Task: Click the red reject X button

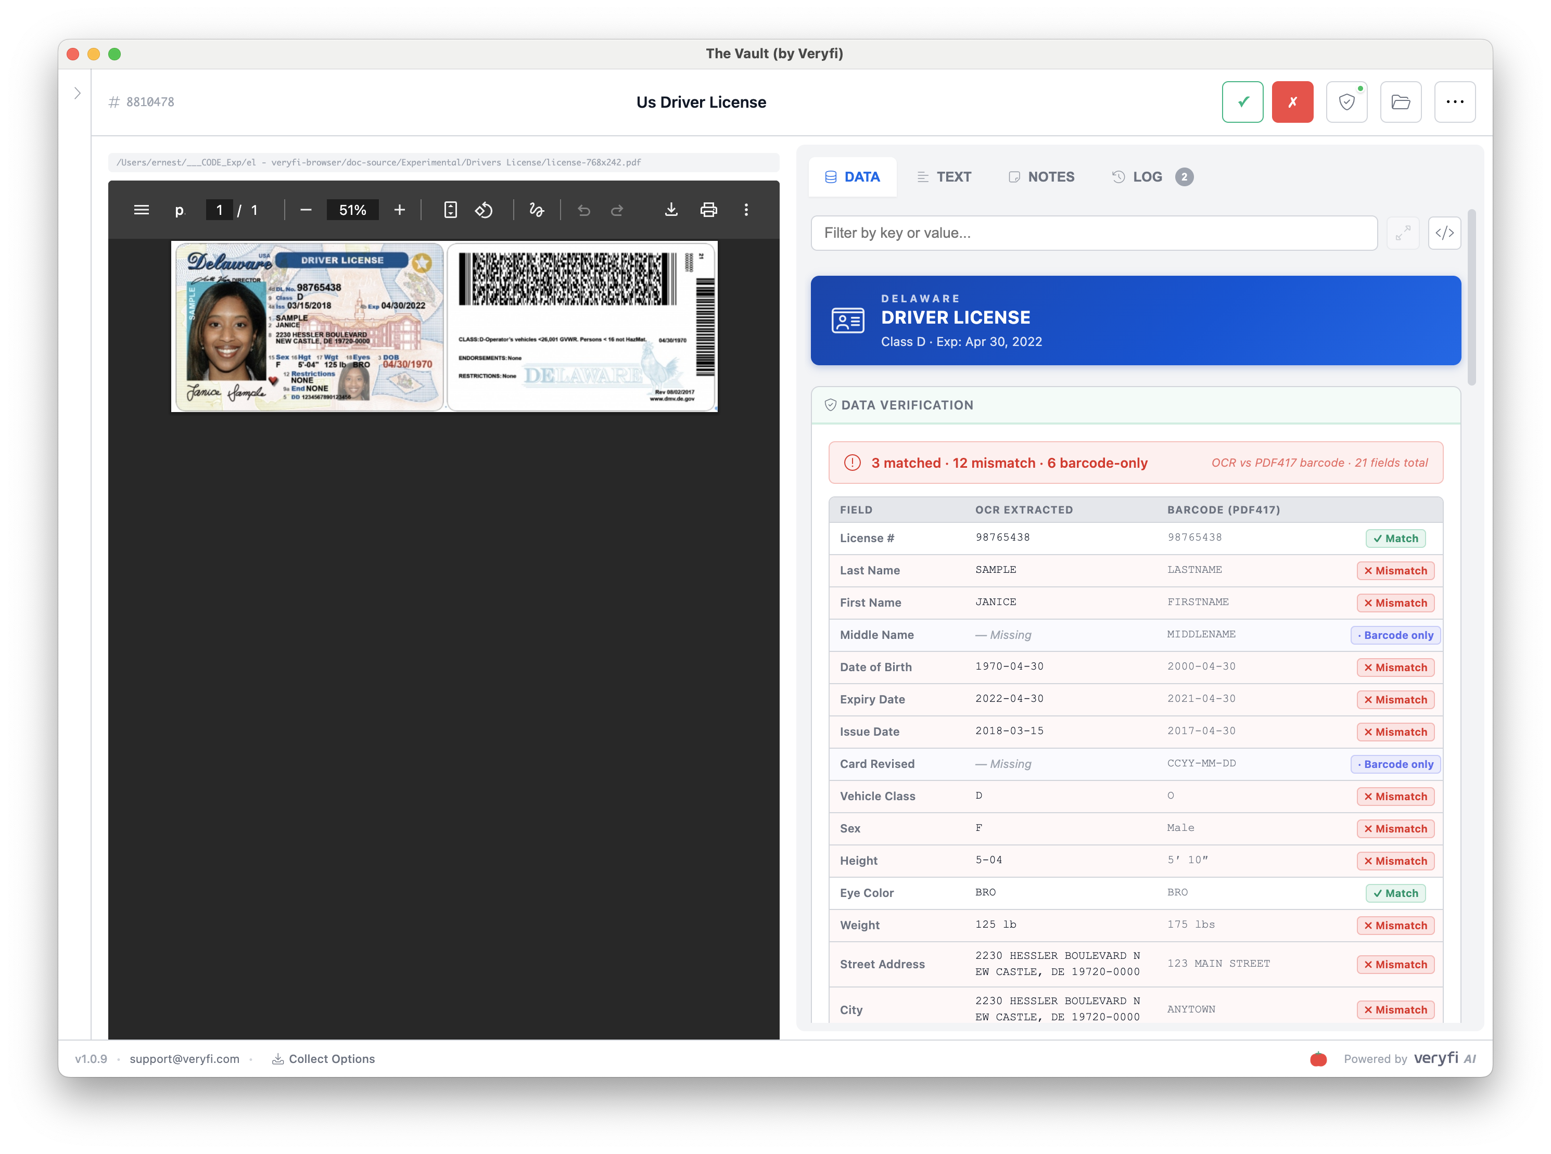Action: click(x=1292, y=102)
